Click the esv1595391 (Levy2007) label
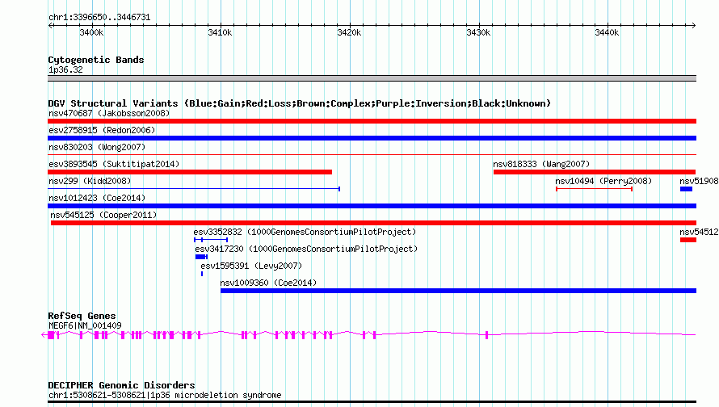 pyautogui.click(x=251, y=266)
